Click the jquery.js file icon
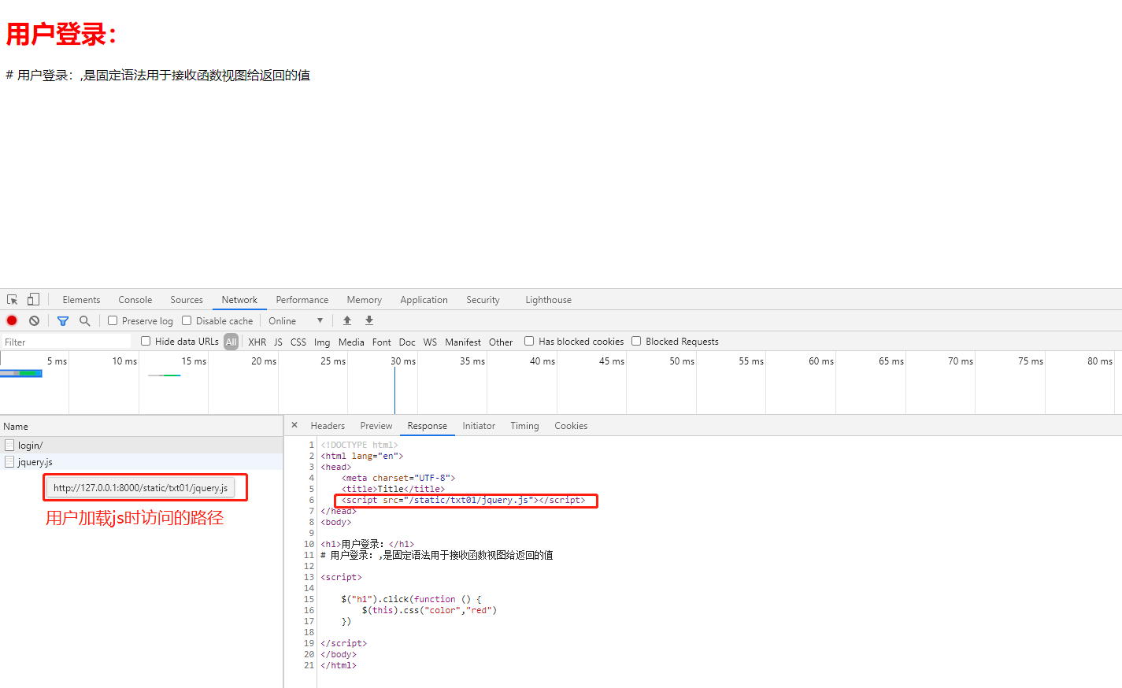 [x=9, y=462]
